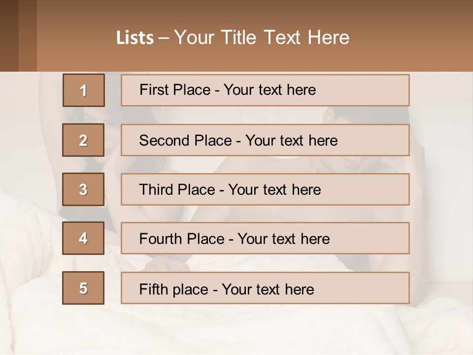Viewport: 473px width, 355px height.
Task: Click the blank margin right of Third Place bar
Action: pos(441,189)
